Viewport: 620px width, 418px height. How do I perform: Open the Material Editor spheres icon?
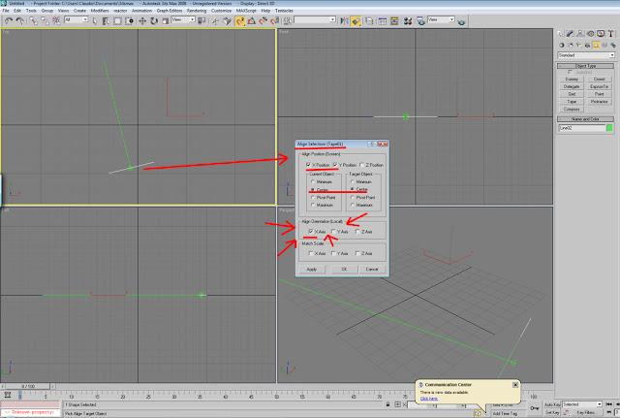(x=408, y=21)
